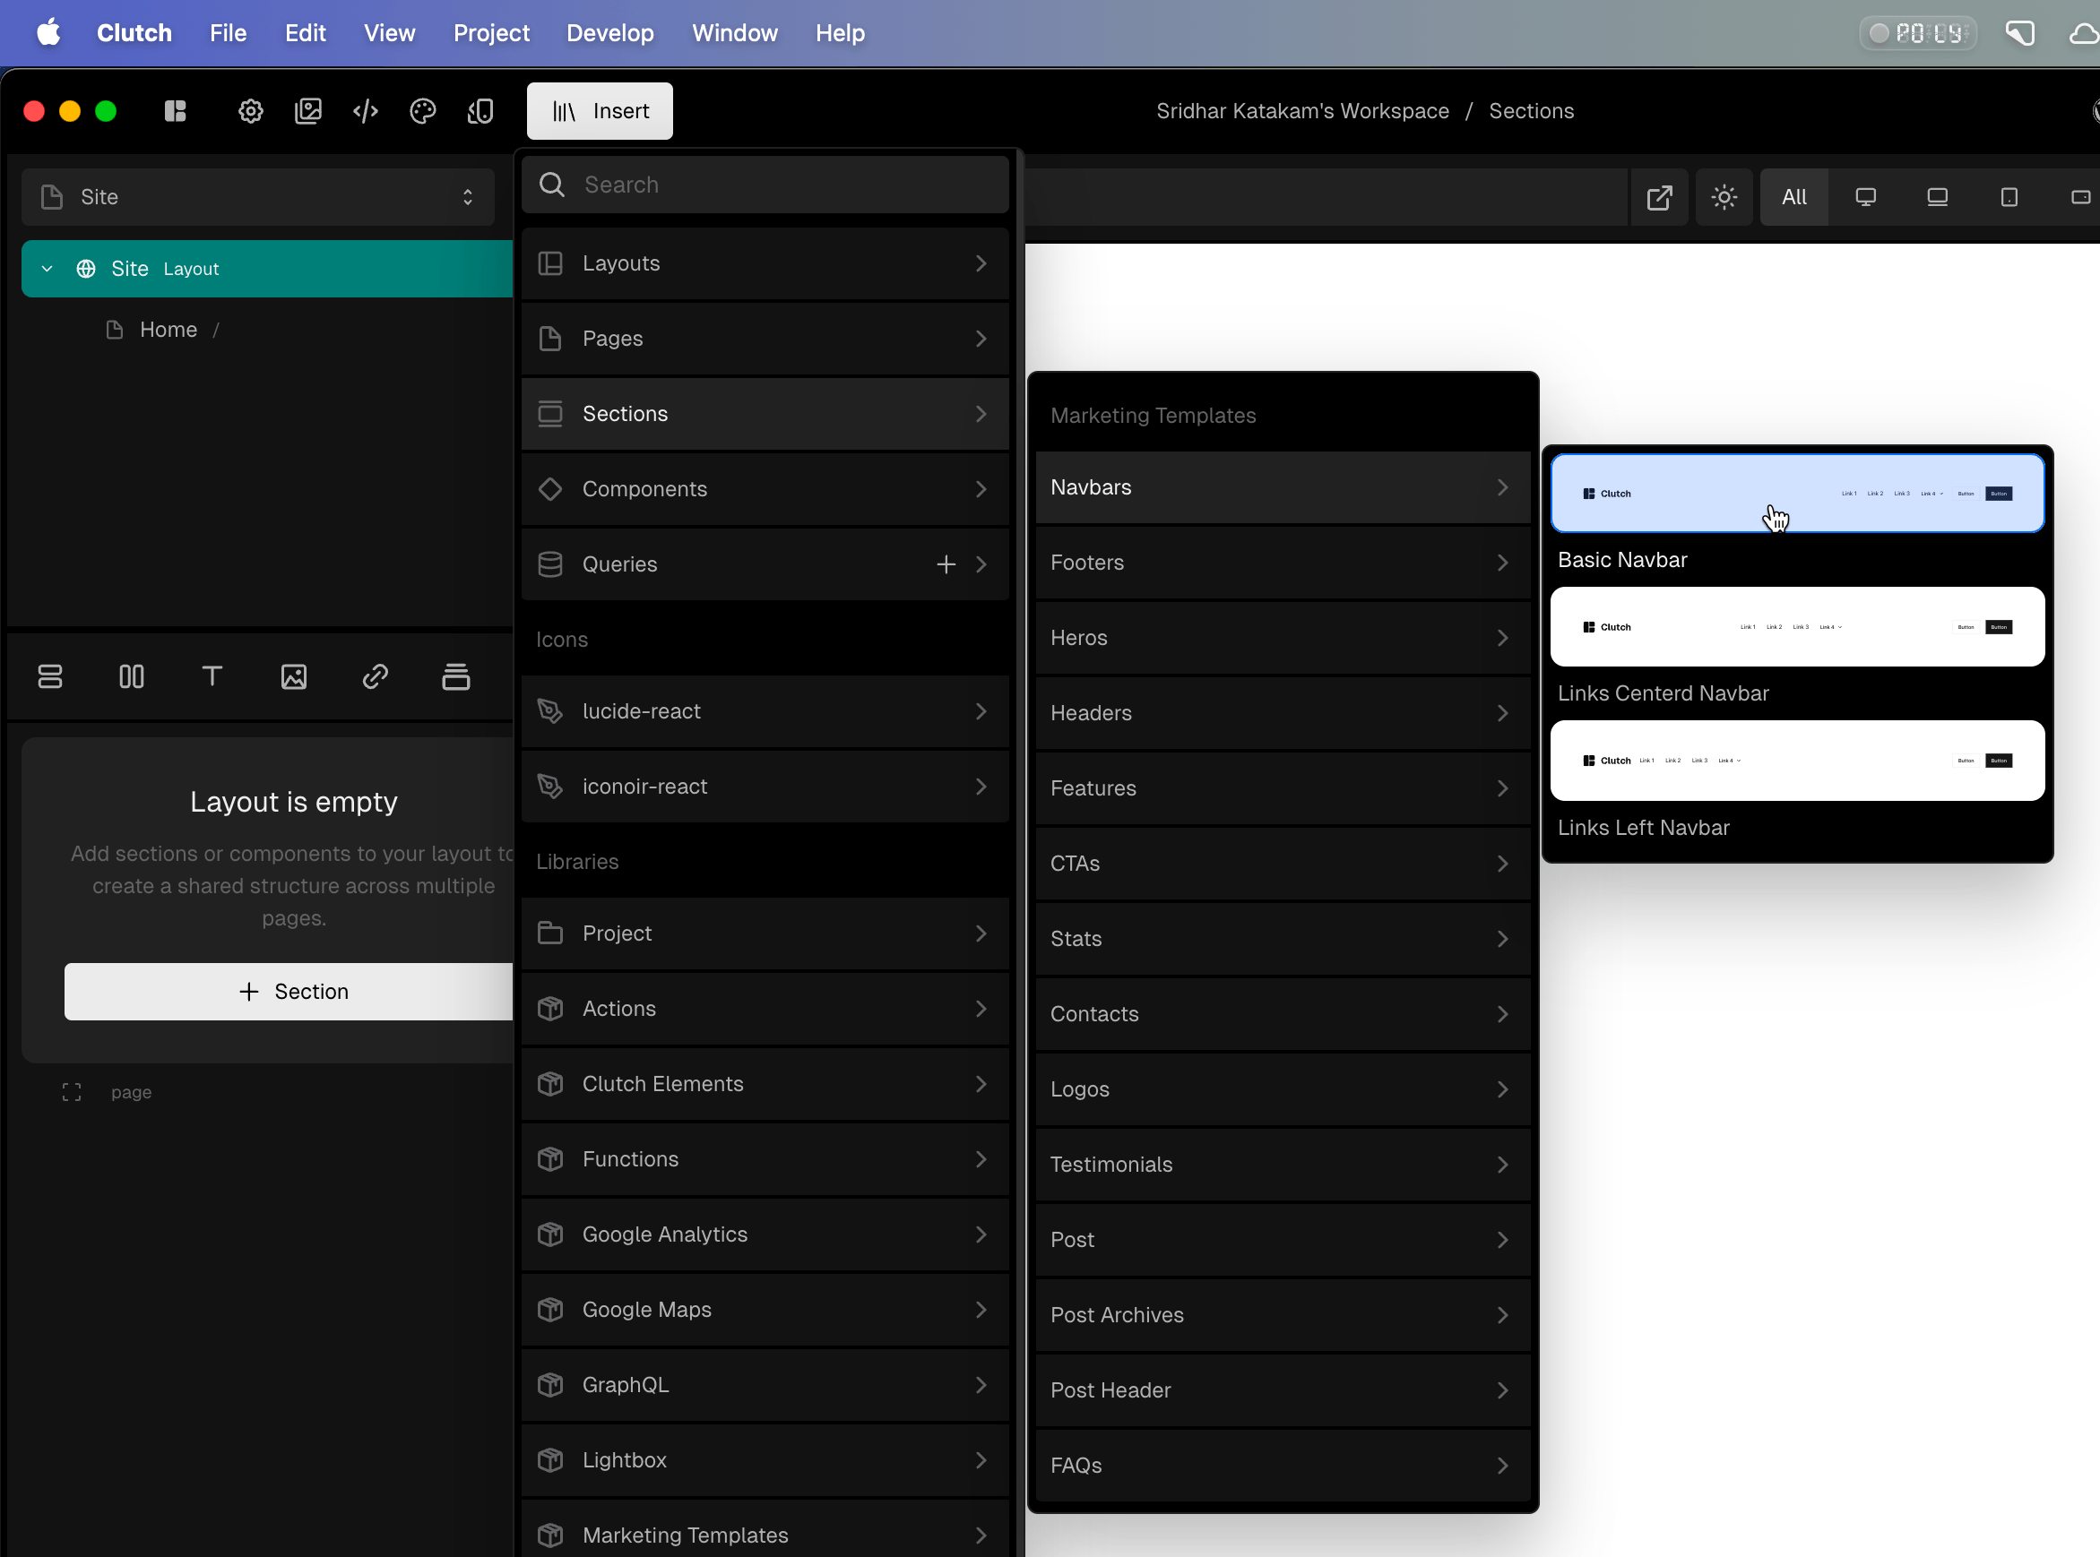Click the history pages icon beside palette
Viewport: 2100px width, 1557px height.
click(481, 111)
